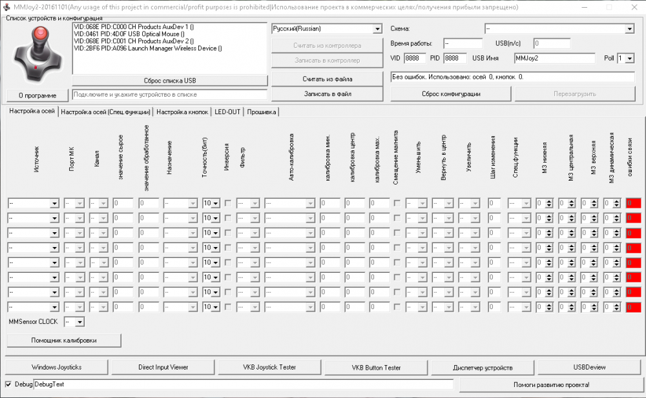Launch the Помощник калибровки

(62, 340)
